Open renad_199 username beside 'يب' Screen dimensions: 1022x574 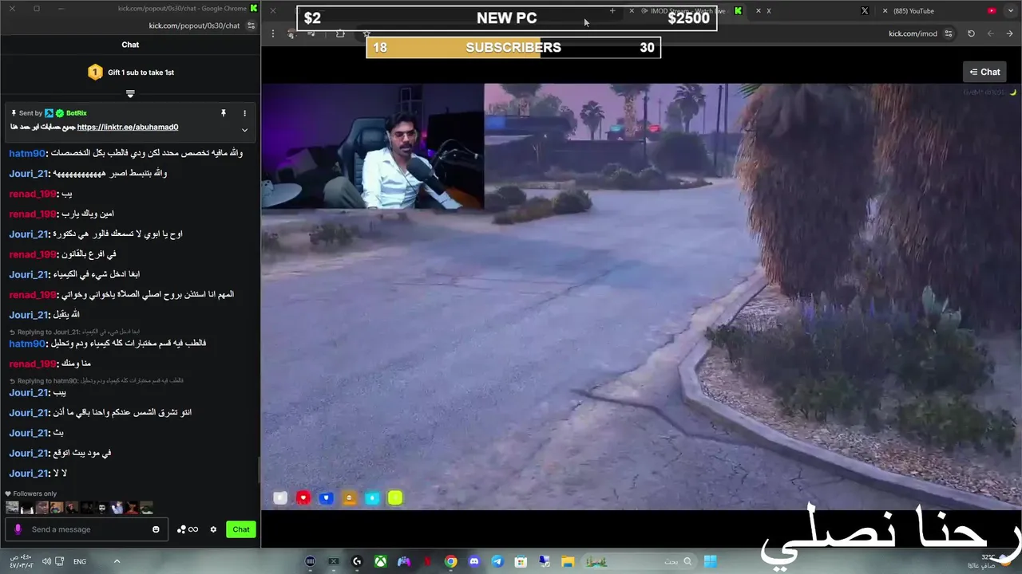[33, 194]
